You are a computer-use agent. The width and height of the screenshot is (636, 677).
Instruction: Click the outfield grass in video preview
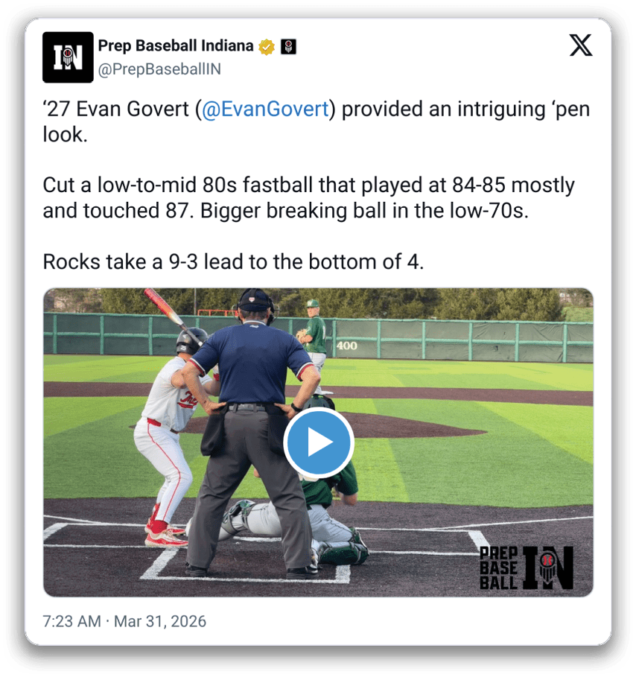[x=475, y=373]
